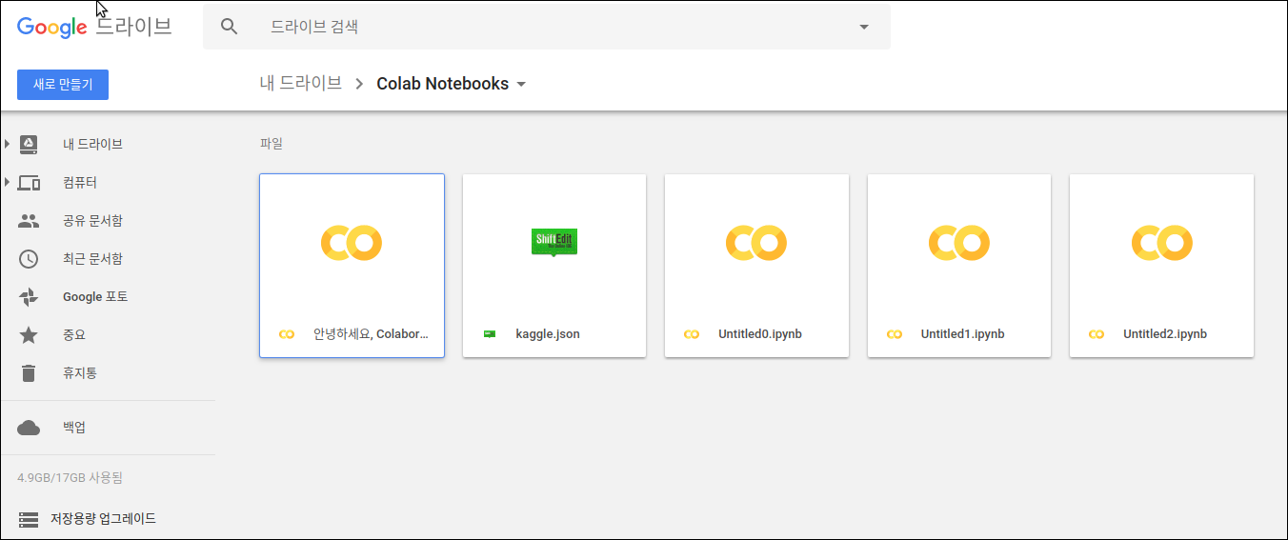Click small Colab icon beside 안녕하세요

pyautogui.click(x=287, y=334)
